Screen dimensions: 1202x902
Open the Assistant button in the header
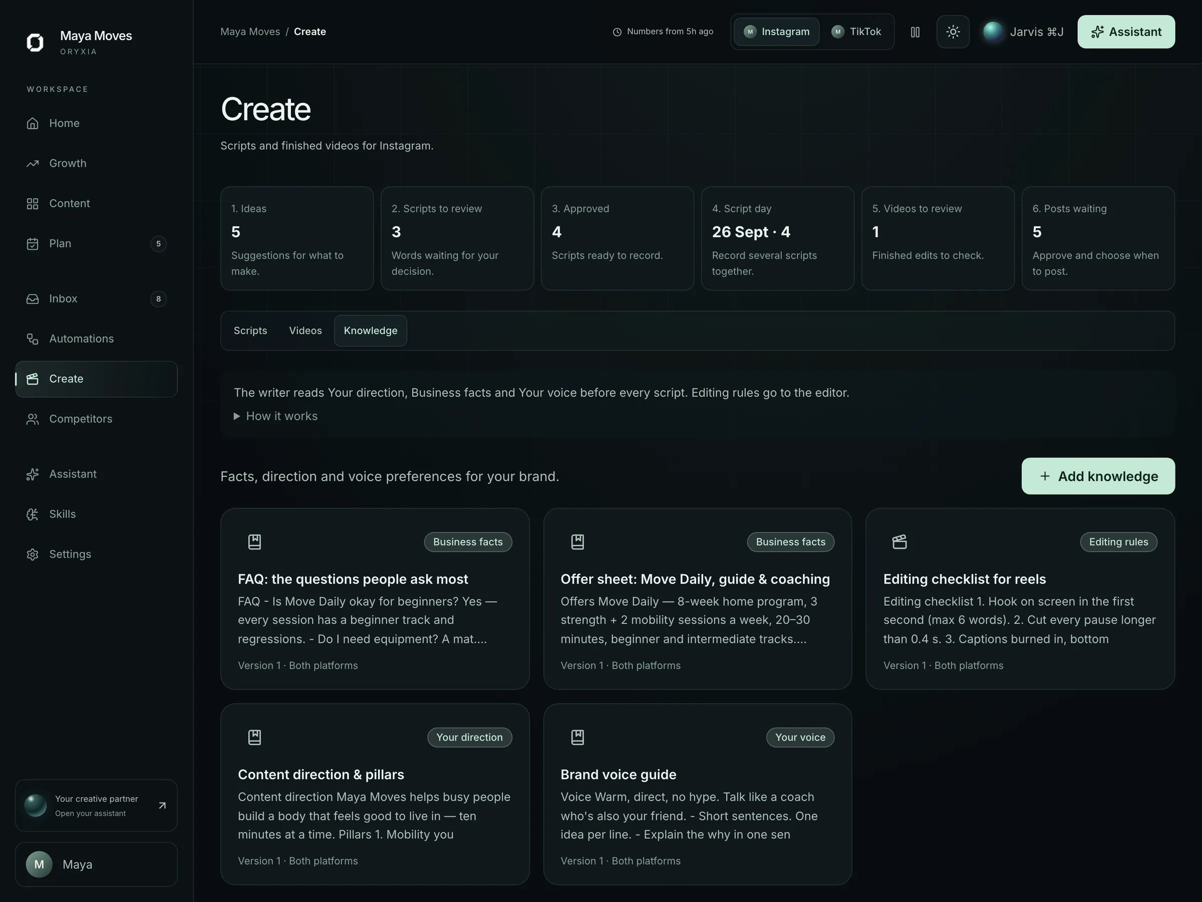(1126, 32)
